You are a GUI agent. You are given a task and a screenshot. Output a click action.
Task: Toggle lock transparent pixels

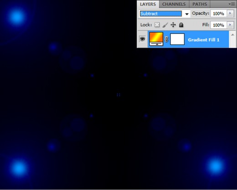(x=157, y=25)
